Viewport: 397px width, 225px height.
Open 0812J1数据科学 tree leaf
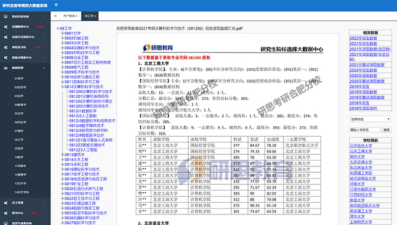(x=83, y=111)
